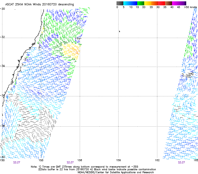This screenshot has height=174, width=198.
Task: Click the '150' longitude axis label
Action: [2, 160]
